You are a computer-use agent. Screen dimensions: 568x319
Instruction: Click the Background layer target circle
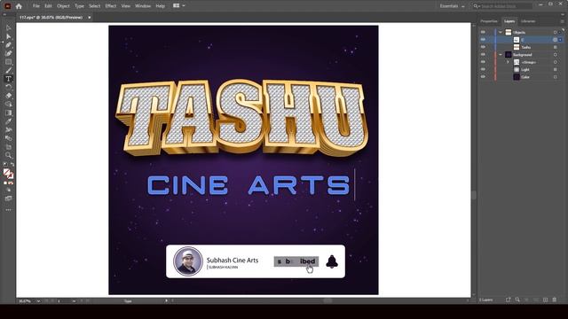[555, 55]
